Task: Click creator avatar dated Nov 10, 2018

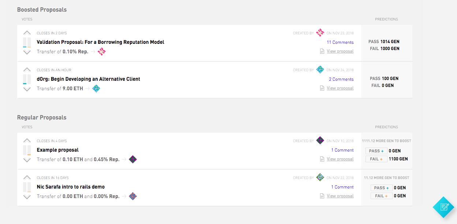Action: (320, 141)
